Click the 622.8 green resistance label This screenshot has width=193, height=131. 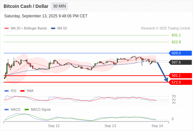[176, 42]
